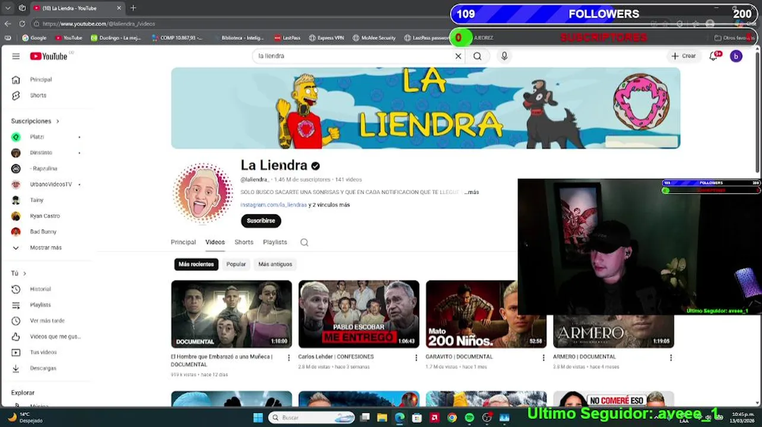Search within the channel using the magnifier icon

click(304, 243)
